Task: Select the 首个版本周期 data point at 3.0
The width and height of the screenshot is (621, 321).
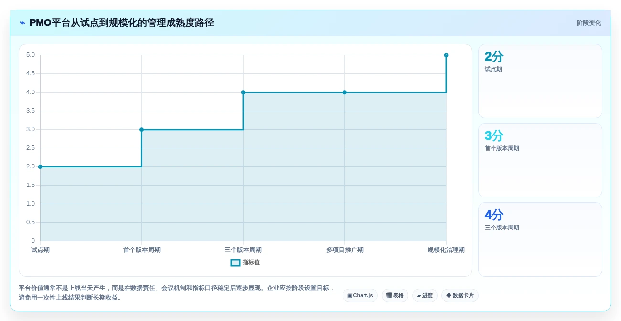Action: [142, 130]
